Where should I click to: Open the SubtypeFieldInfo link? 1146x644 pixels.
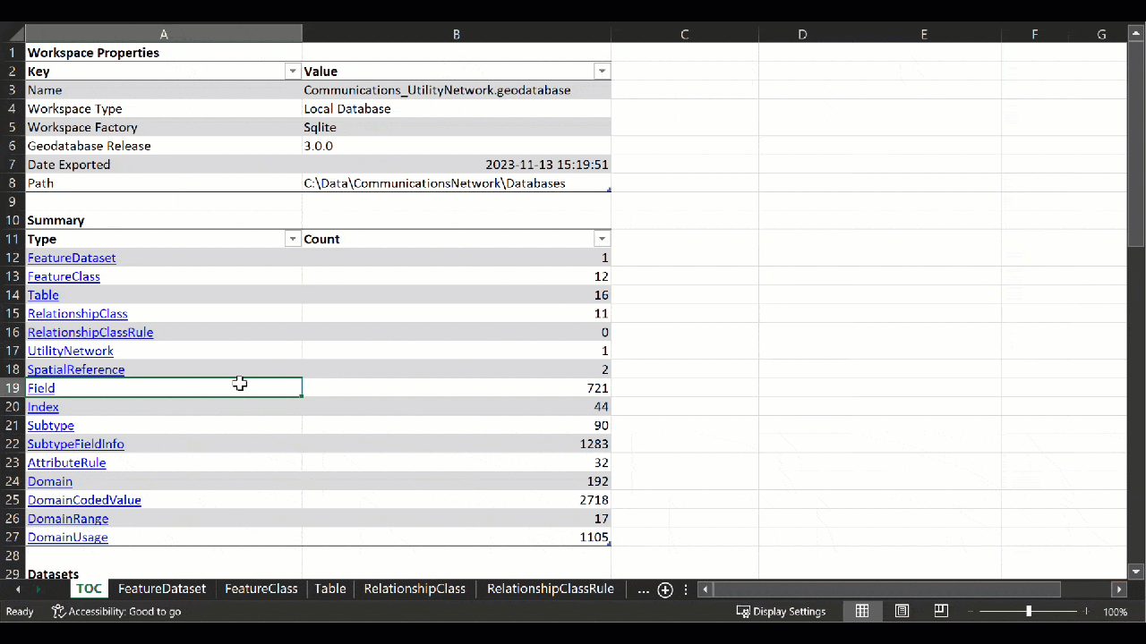pyautogui.click(x=76, y=445)
